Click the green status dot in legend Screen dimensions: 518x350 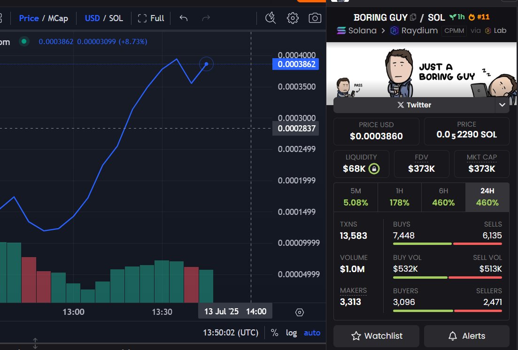24,42
